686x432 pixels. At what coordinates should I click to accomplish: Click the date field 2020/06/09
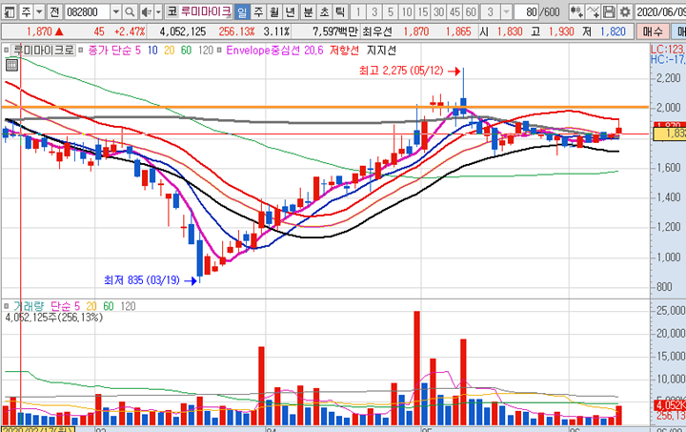coord(660,11)
